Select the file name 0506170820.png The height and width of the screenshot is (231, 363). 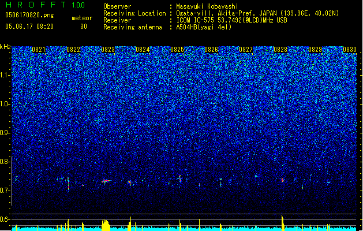pyautogui.click(x=29, y=15)
